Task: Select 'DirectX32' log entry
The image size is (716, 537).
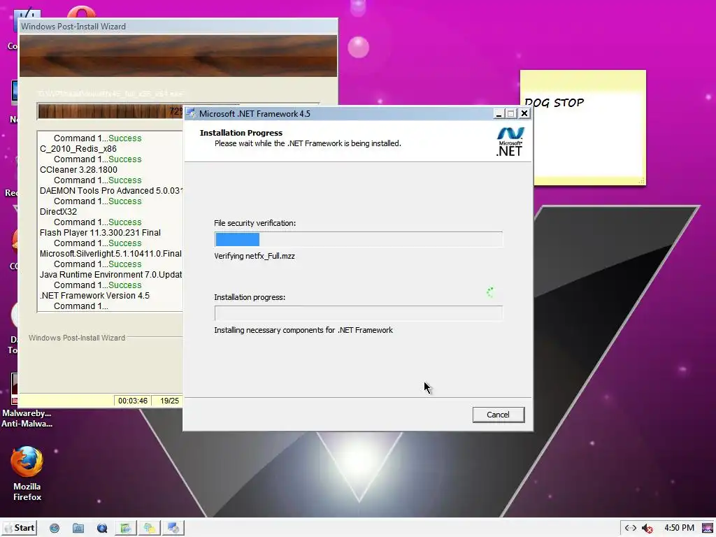Action: click(x=58, y=211)
